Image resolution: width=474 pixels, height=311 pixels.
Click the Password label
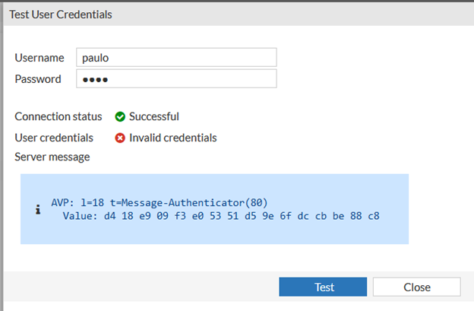39,78
